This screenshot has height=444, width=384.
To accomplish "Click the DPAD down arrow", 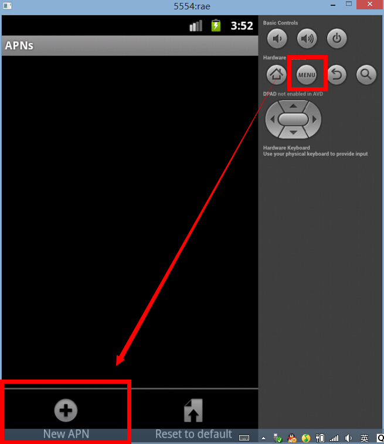I will (293, 132).
